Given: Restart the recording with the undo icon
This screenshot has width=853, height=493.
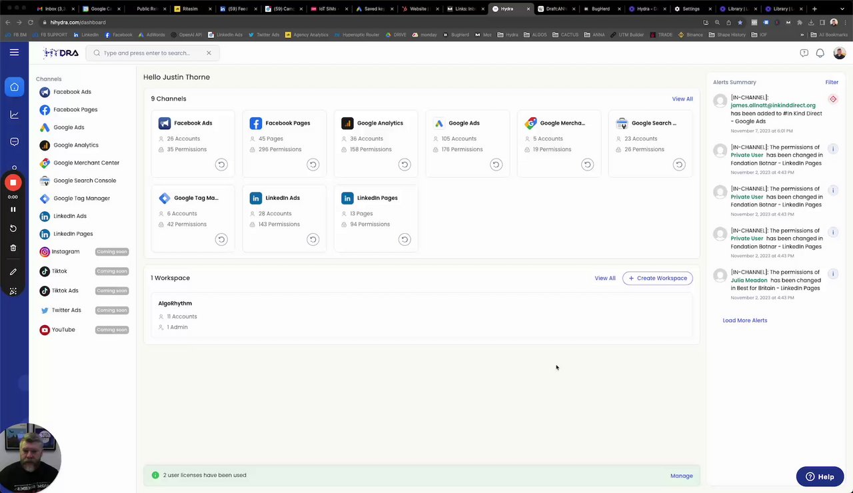Looking at the screenshot, I should coord(13,229).
